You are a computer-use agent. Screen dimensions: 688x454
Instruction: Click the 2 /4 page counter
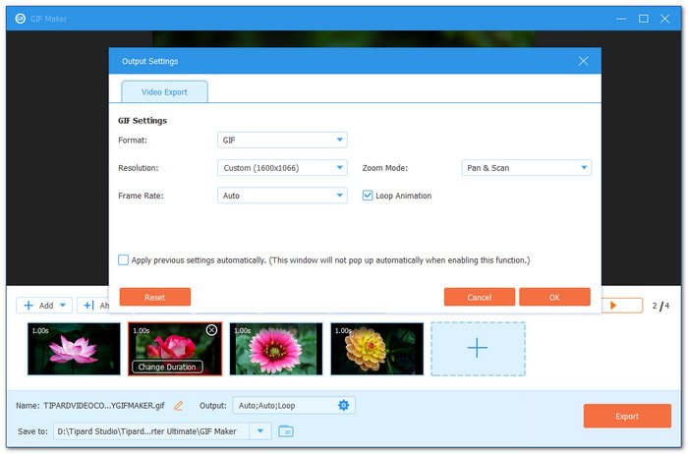[x=660, y=306]
